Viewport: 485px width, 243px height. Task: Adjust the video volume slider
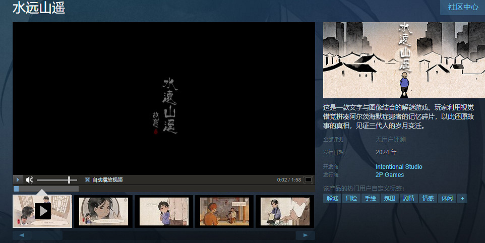click(57, 179)
